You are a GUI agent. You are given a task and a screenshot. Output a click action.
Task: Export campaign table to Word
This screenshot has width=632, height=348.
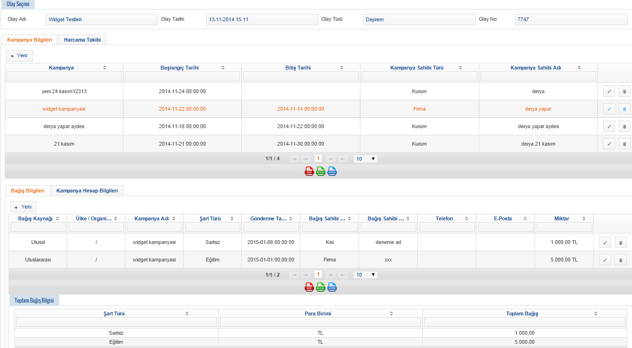tap(332, 172)
